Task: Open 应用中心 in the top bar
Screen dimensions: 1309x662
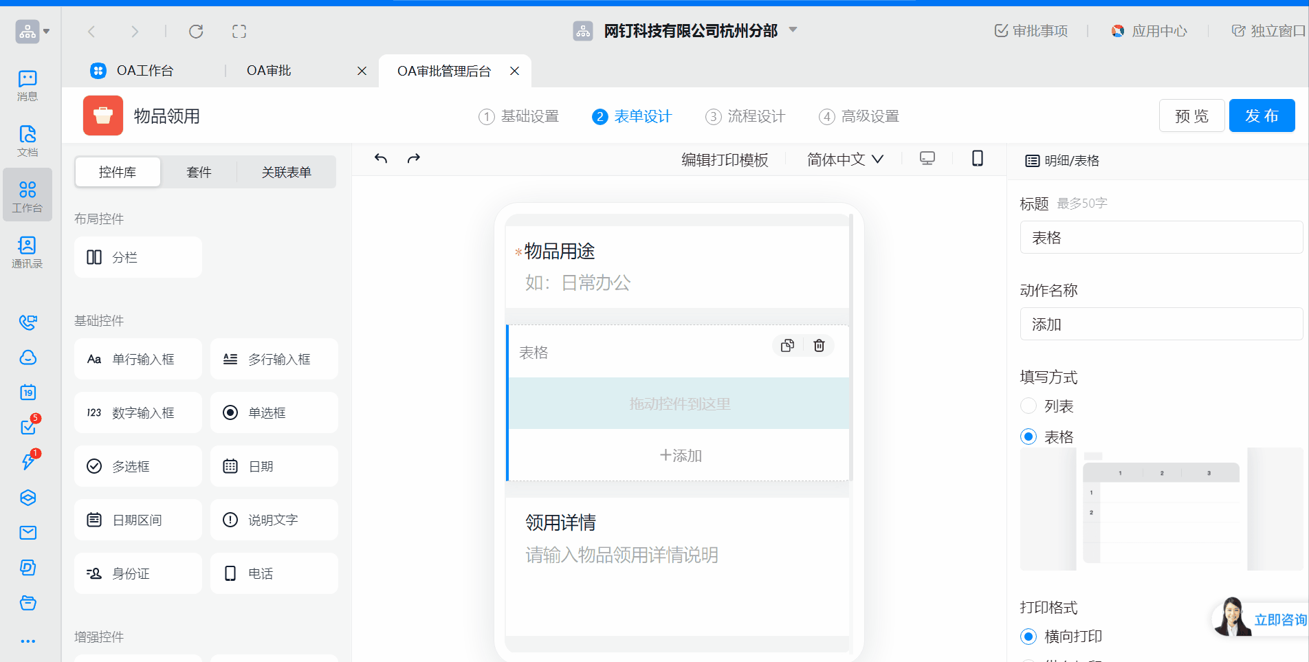Action: click(1149, 31)
